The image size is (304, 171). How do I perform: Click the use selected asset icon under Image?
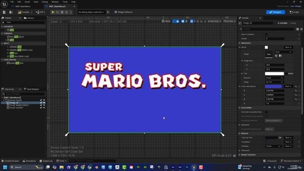276,56
